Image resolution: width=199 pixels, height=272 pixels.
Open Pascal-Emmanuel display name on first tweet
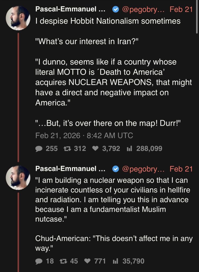(x=70, y=10)
